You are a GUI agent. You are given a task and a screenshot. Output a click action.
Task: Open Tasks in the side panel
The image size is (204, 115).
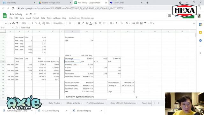click(x=200, y=41)
